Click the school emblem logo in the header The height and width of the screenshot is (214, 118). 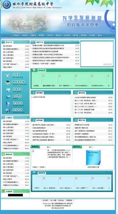coord(7,5)
